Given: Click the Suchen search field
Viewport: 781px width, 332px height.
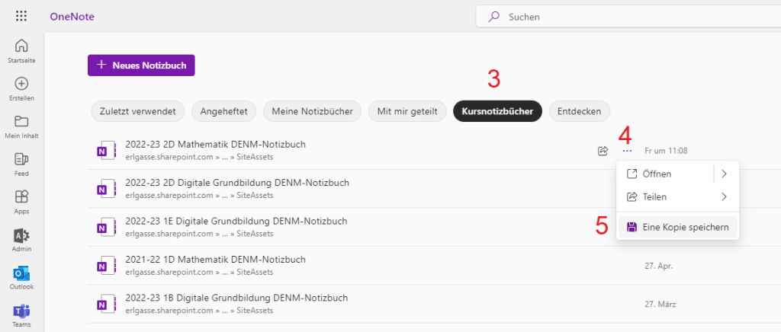Looking at the screenshot, I should click(x=625, y=16).
